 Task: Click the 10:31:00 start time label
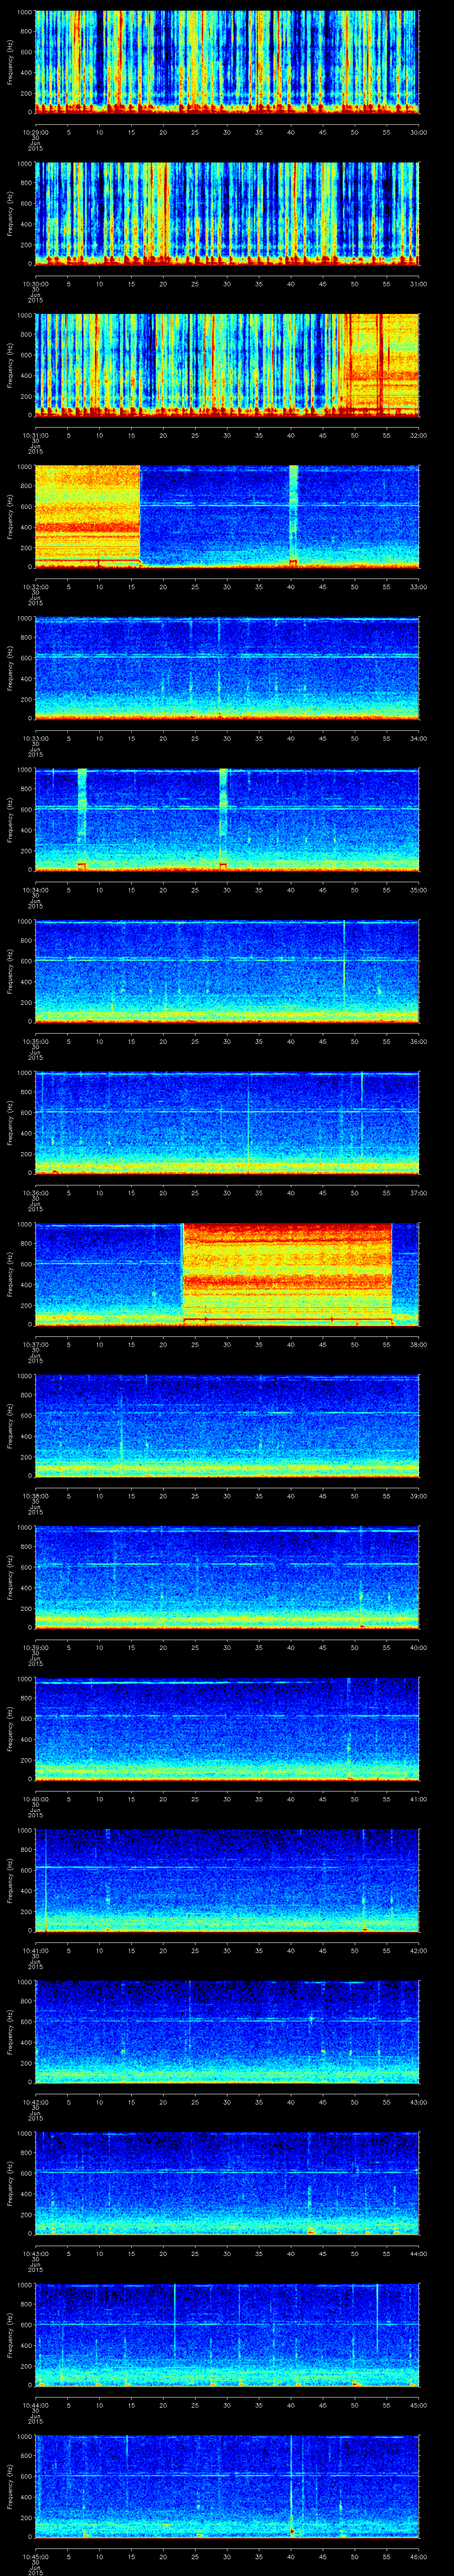35,435
